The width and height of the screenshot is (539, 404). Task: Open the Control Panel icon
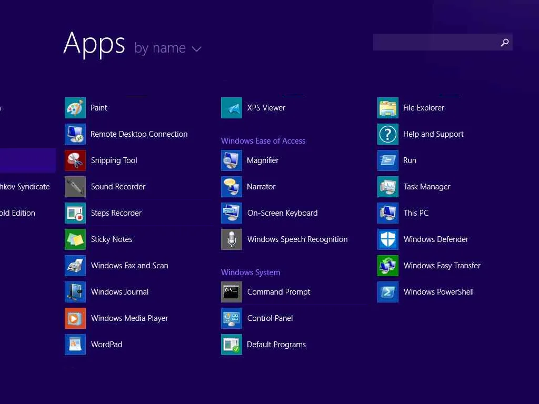pos(232,318)
